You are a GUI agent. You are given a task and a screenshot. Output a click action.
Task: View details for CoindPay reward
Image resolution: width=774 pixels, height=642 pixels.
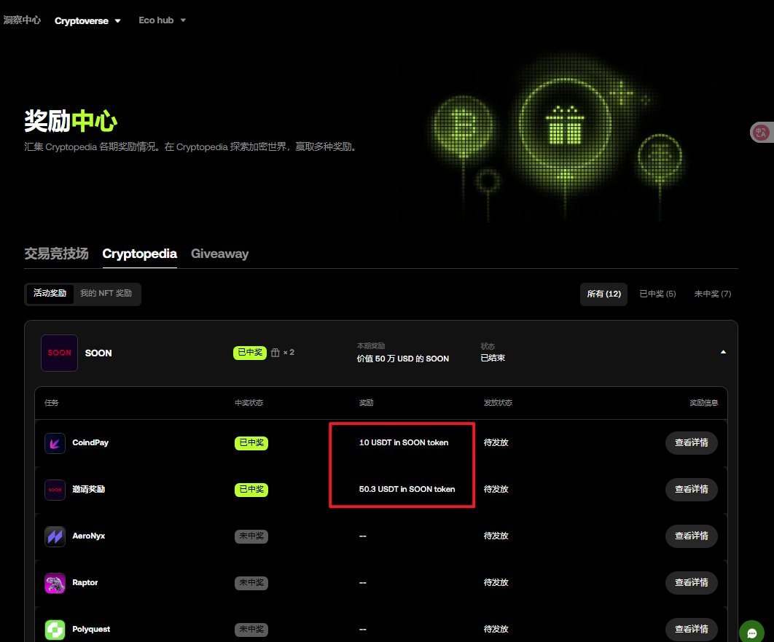pos(691,442)
